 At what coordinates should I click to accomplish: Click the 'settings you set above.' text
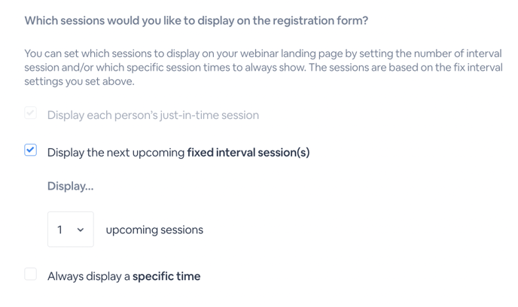coord(79,81)
